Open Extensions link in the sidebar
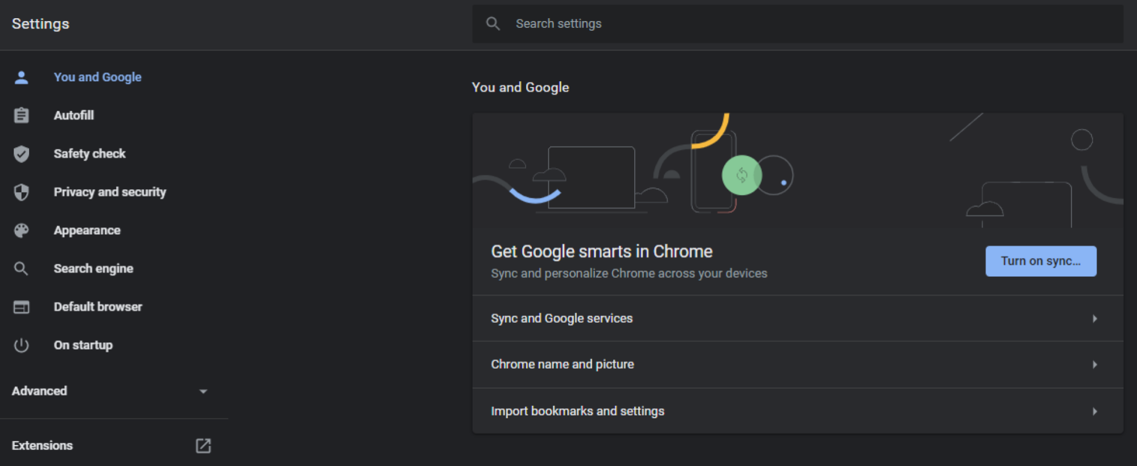The image size is (1137, 466). [x=42, y=446]
